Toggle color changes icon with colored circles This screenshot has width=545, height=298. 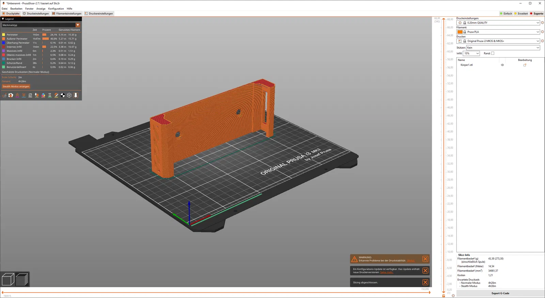click(x=43, y=95)
